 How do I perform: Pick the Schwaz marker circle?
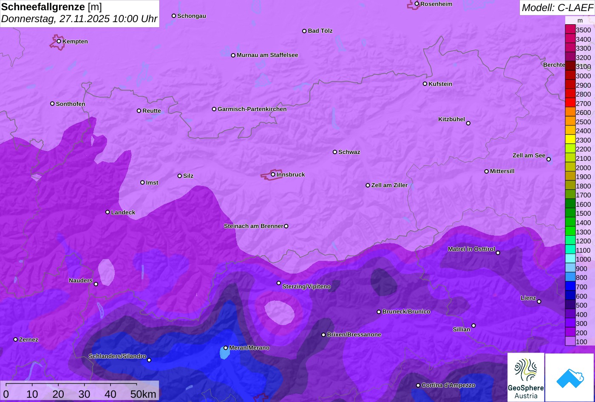pos(335,152)
